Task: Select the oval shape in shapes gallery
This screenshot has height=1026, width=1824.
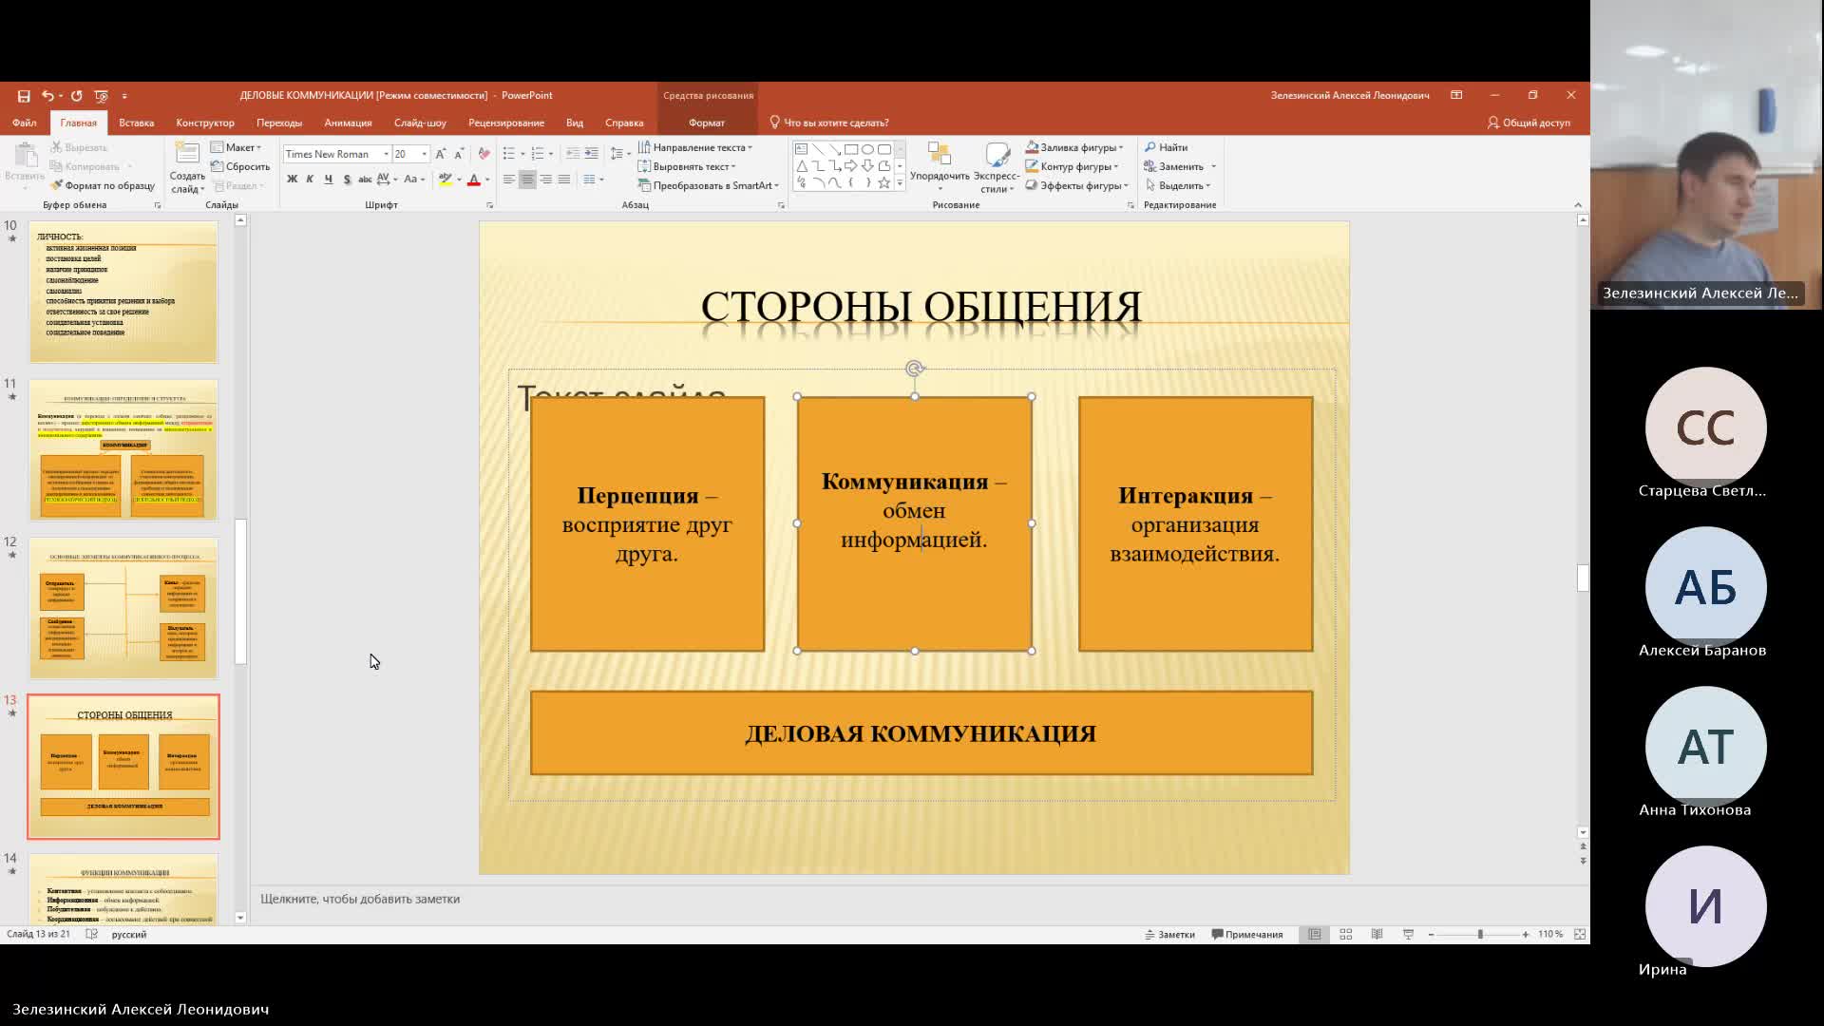Action: (x=867, y=149)
